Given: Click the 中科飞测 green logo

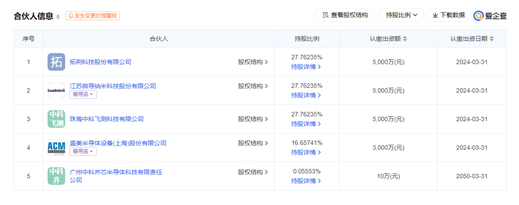Looking at the screenshot, I should pyautogui.click(x=56, y=119).
